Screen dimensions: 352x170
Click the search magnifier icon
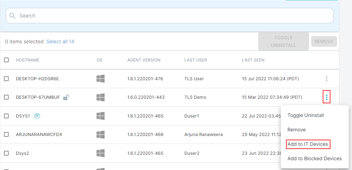[12, 16]
